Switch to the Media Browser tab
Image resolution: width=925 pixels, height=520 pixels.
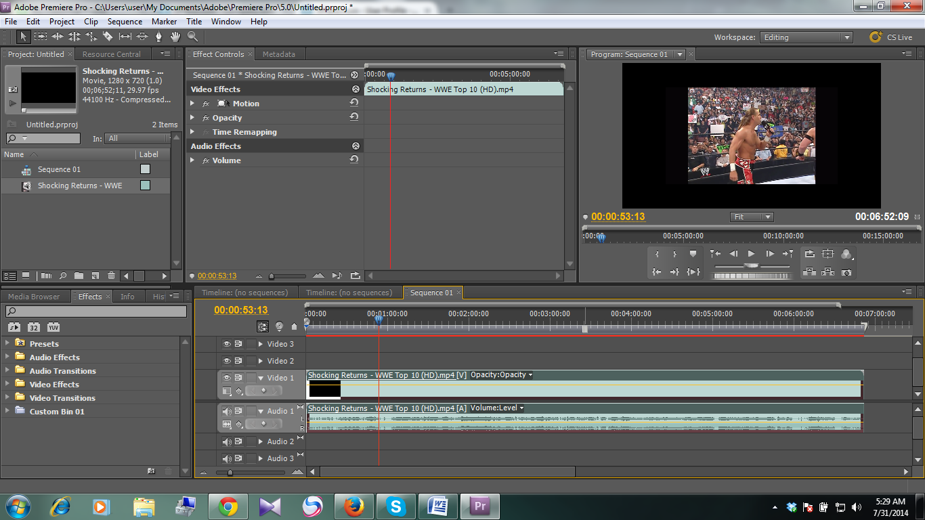click(x=34, y=297)
